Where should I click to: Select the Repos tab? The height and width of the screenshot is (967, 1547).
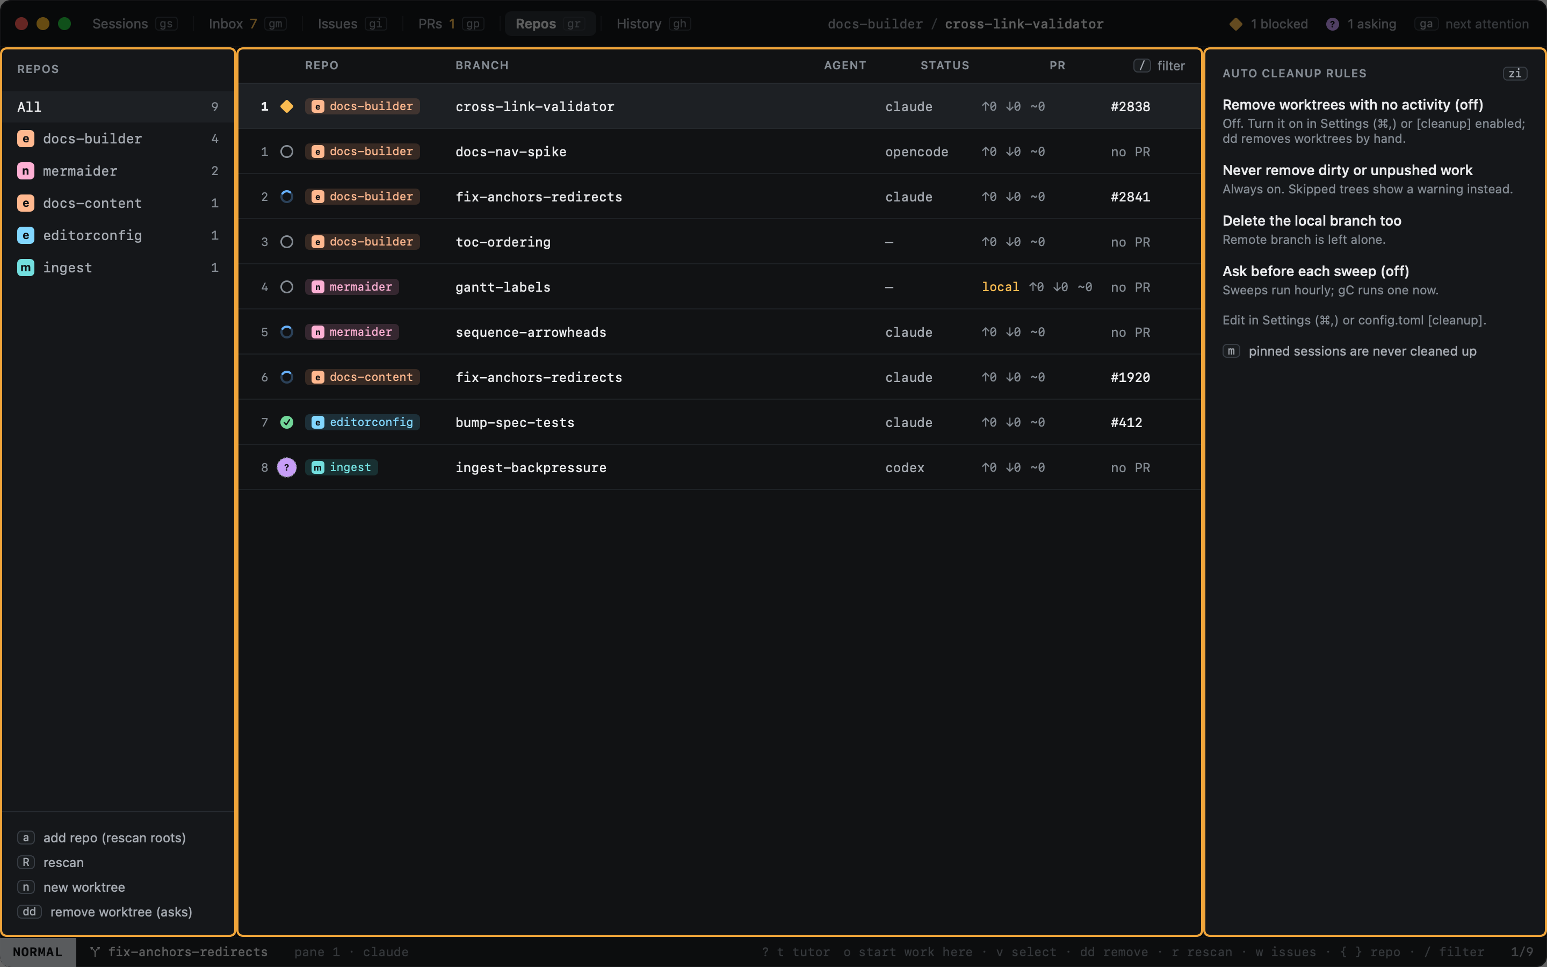pos(550,24)
